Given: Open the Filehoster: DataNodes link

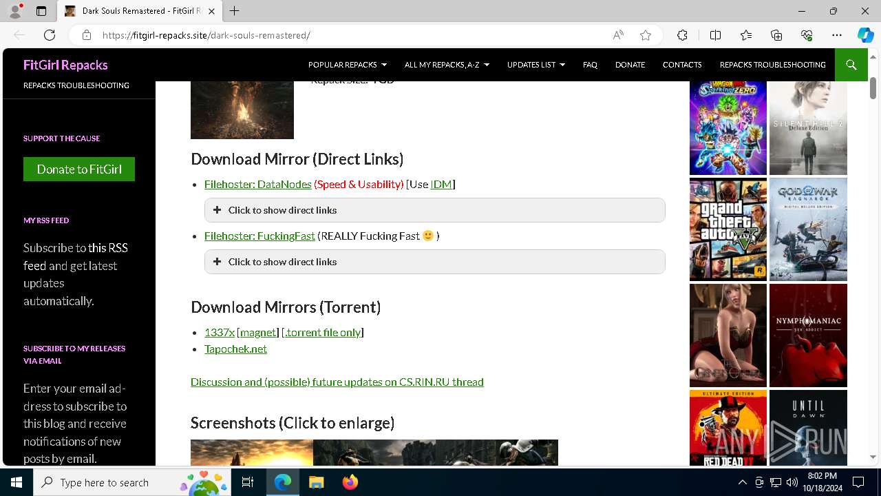Looking at the screenshot, I should point(258,184).
